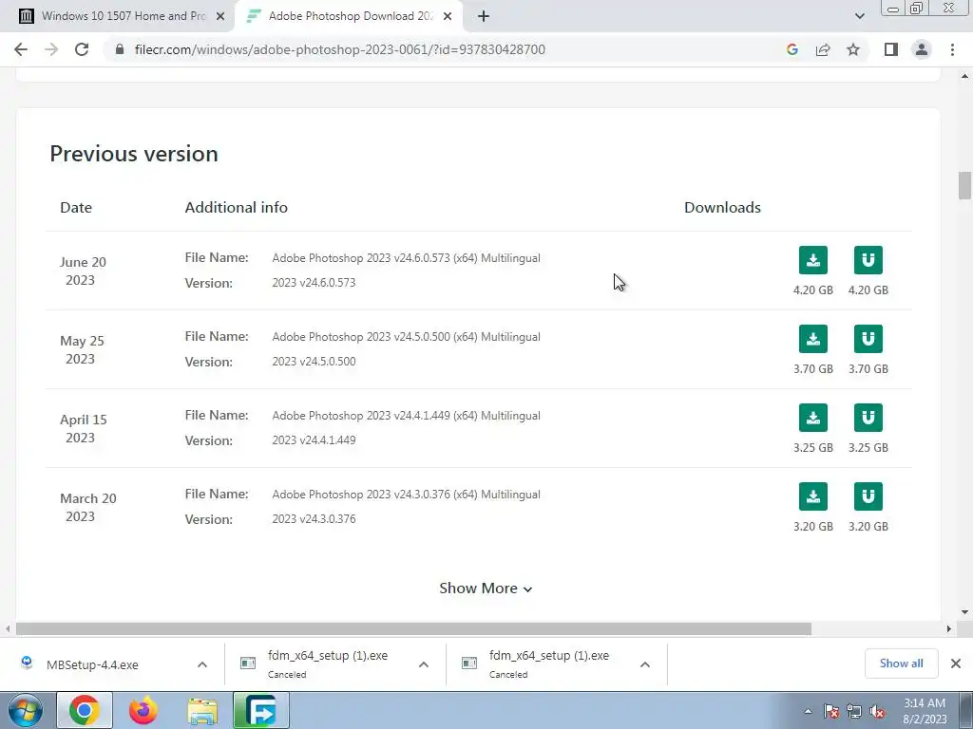Click the muted volume tray icon
This screenshot has width=973, height=729.
(877, 711)
